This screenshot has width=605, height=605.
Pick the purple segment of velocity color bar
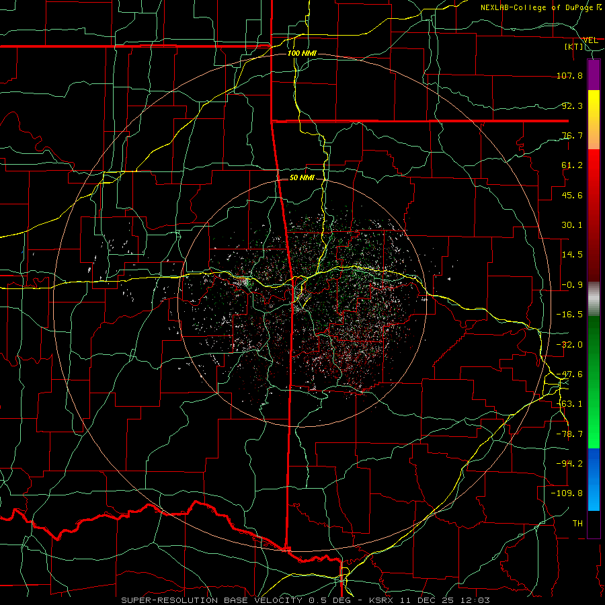[x=594, y=75]
